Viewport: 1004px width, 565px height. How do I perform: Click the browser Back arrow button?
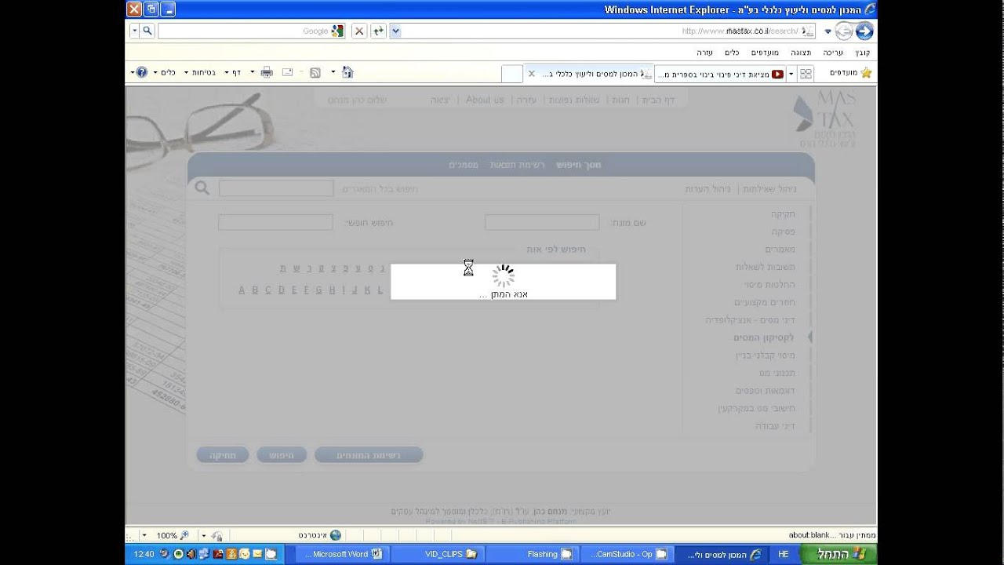864,31
